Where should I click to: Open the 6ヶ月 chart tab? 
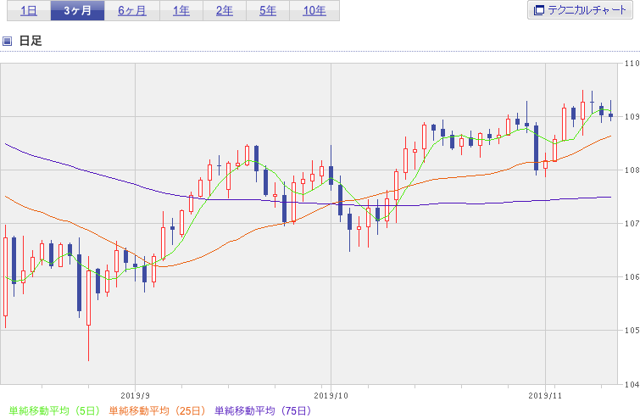coord(132,11)
